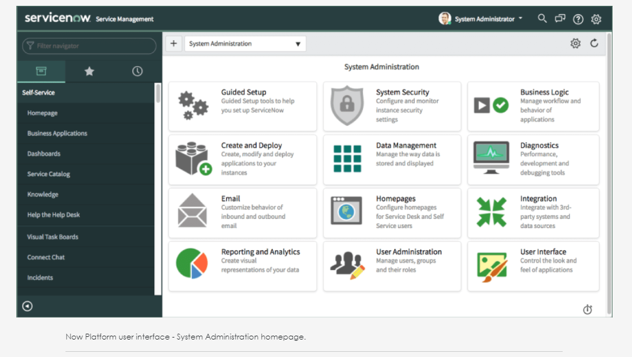
Task: Open the Create and Deploy title link
Action: click(252, 146)
